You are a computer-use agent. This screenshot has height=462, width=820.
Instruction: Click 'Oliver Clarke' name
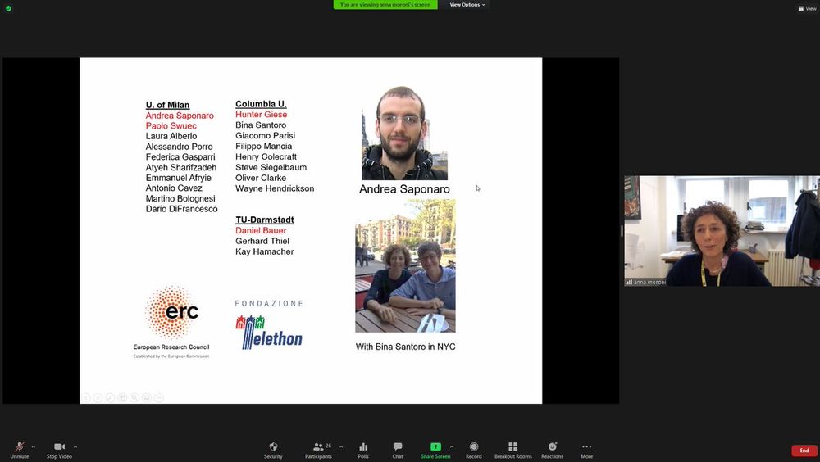pyautogui.click(x=261, y=178)
